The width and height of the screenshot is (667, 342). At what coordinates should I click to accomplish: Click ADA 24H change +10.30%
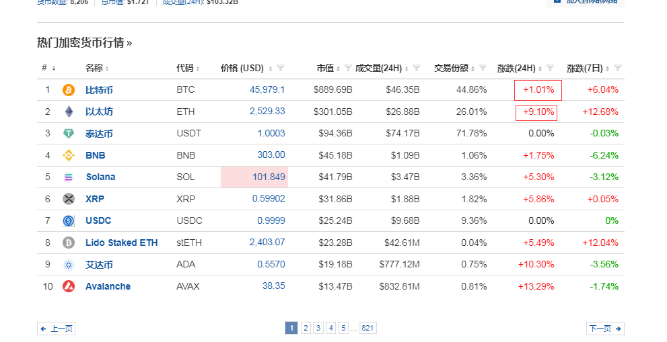tap(536, 264)
